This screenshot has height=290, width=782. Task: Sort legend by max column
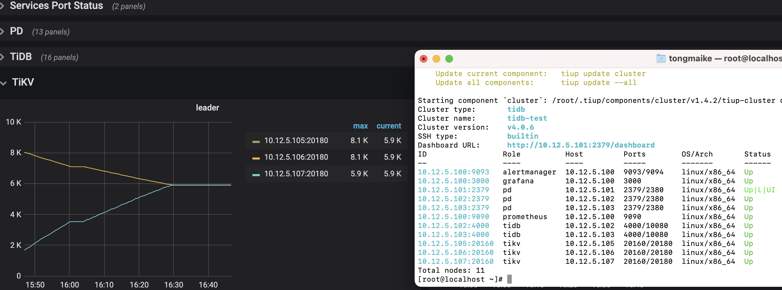coord(360,126)
